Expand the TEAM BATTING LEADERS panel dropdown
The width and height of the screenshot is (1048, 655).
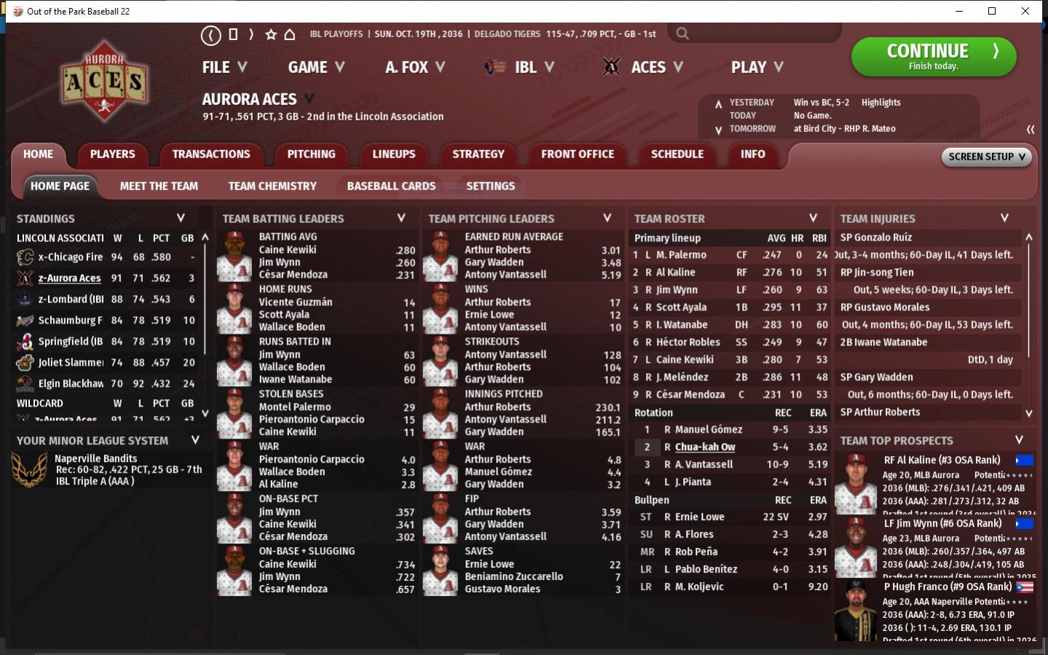(401, 218)
